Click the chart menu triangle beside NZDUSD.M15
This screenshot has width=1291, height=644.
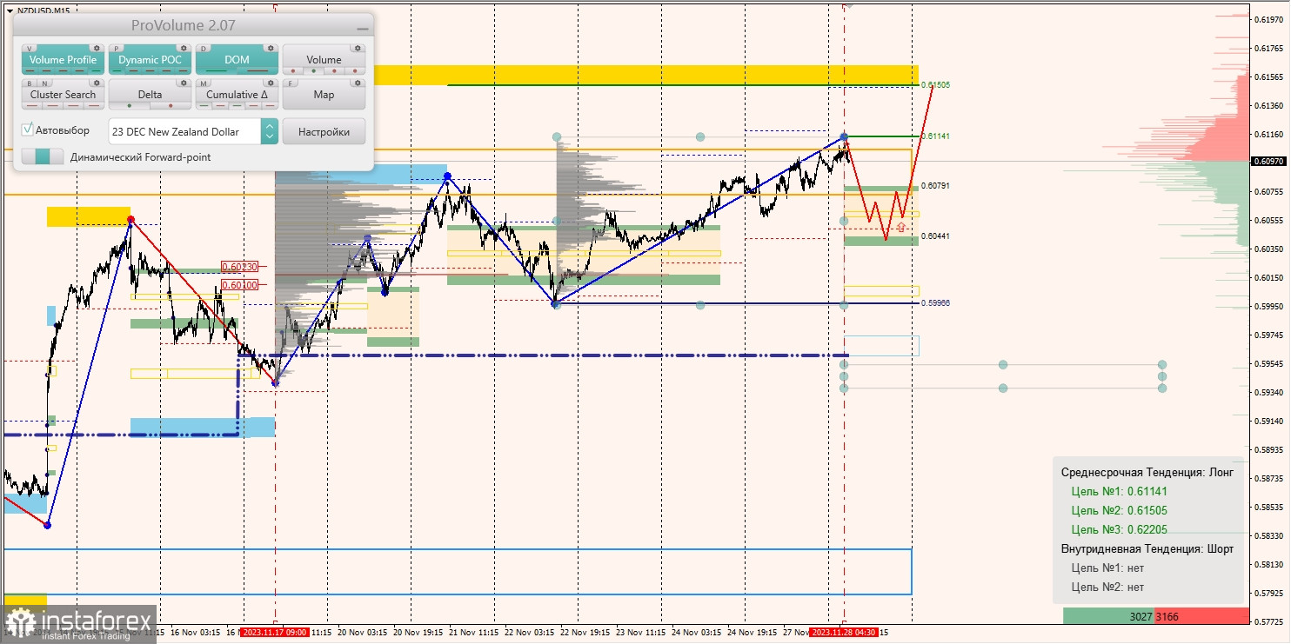(x=9, y=10)
